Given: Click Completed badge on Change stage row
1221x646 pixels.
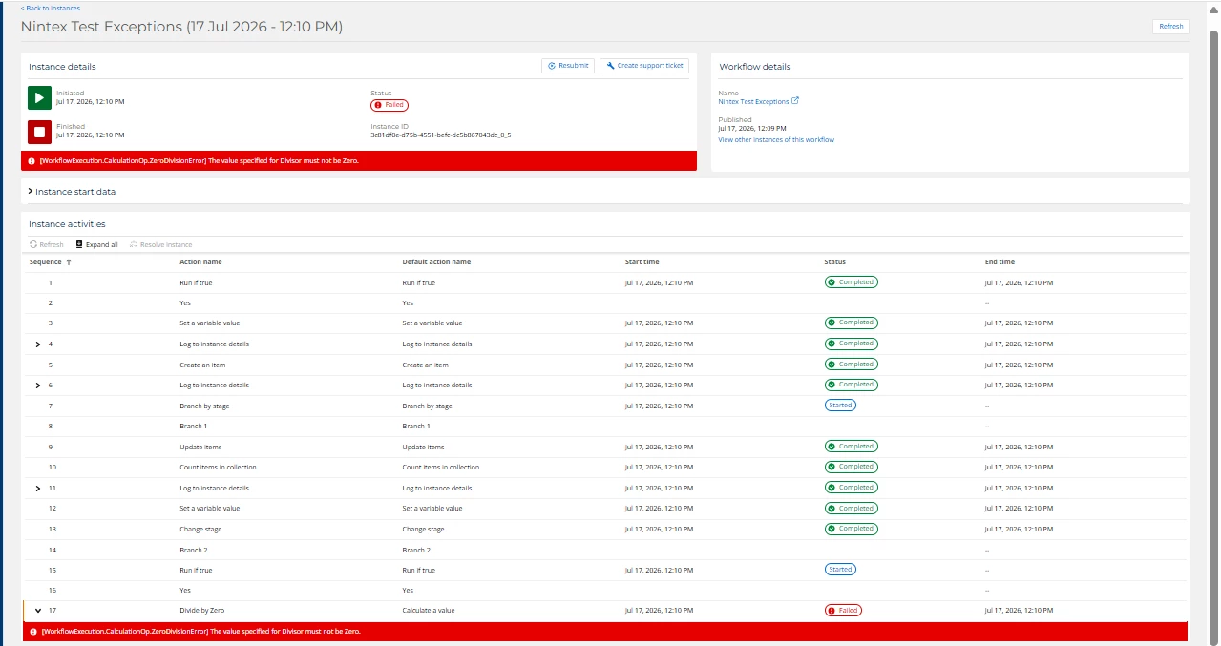Looking at the screenshot, I should pyautogui.click(x=851, y=529).
